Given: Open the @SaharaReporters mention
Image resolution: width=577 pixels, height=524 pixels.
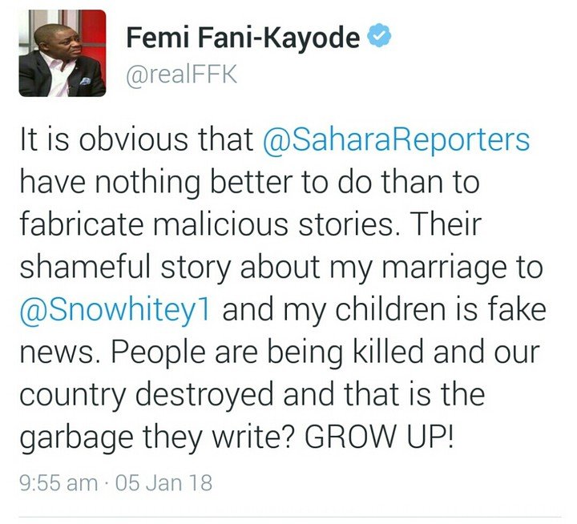Looking at the screenshot, I should 397,140.
